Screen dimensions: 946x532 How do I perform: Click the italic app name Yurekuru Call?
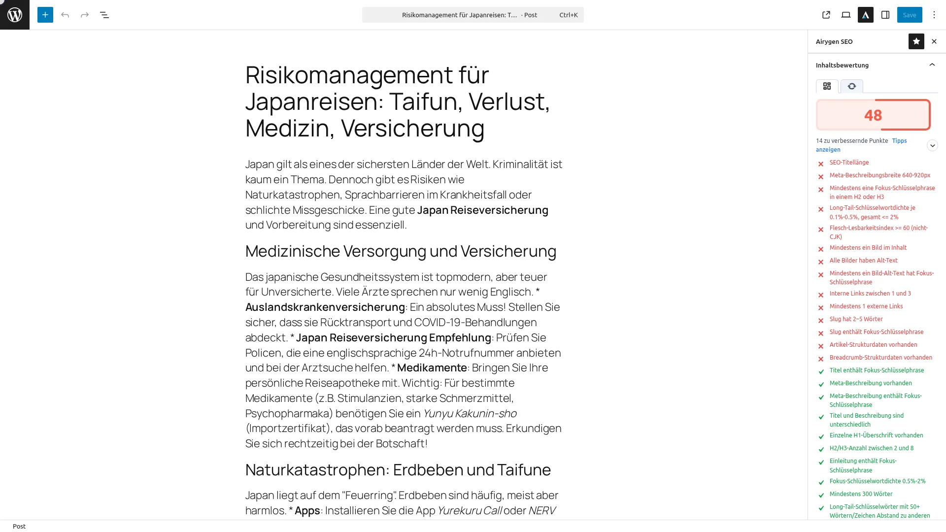pos(470,511)
